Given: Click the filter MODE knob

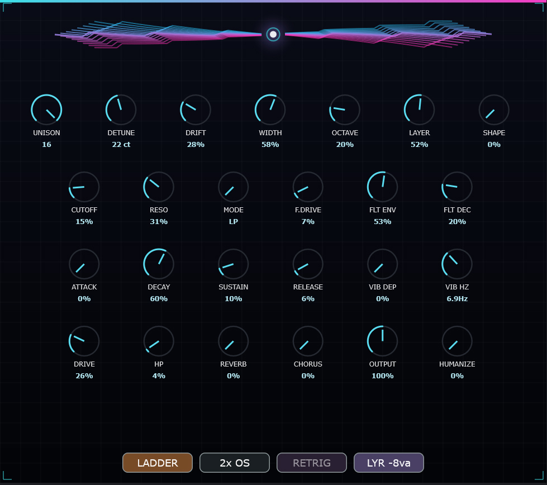Looking at the screenshot, I should point(234,187).
